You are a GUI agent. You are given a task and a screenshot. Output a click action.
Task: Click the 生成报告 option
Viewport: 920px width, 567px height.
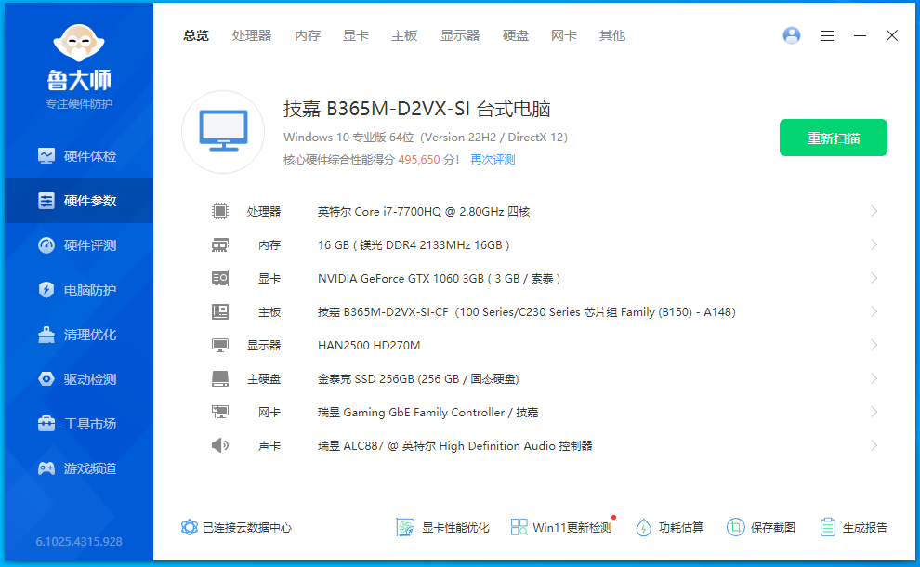click(x=854, y=527)
